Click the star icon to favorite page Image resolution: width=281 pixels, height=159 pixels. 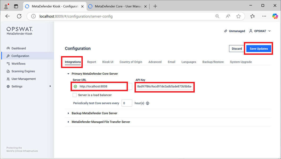point(238,16)
